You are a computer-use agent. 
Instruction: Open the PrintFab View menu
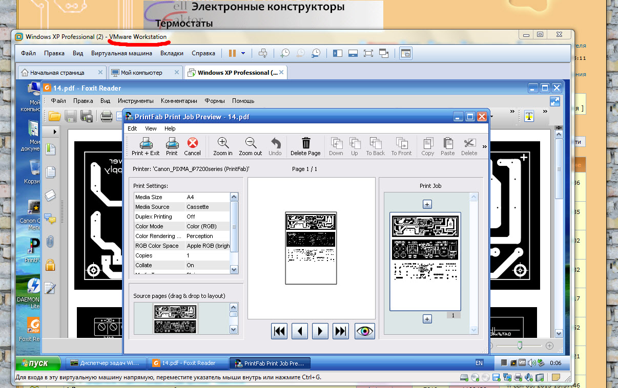(x=151, y=128)
